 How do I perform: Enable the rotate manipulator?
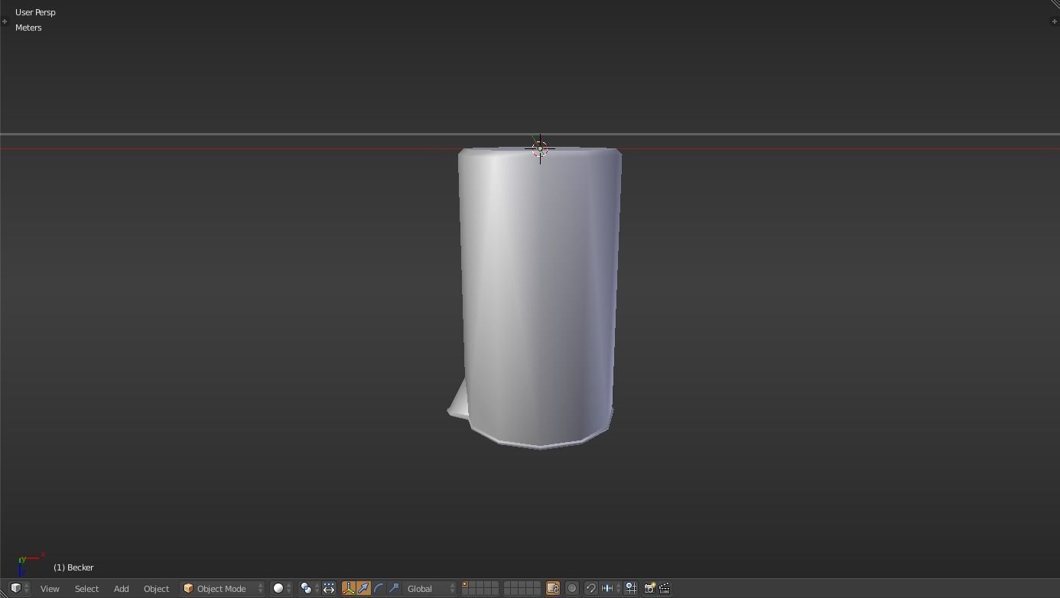tap(379, 588)
